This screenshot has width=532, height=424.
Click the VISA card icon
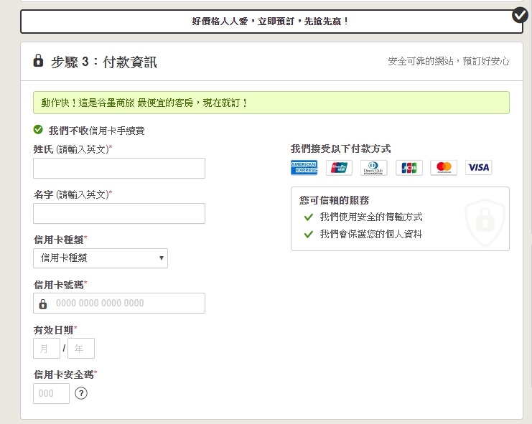coord(478,167)
